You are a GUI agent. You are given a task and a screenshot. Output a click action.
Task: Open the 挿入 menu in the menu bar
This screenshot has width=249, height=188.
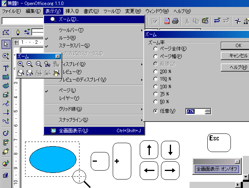click(72, 11)
